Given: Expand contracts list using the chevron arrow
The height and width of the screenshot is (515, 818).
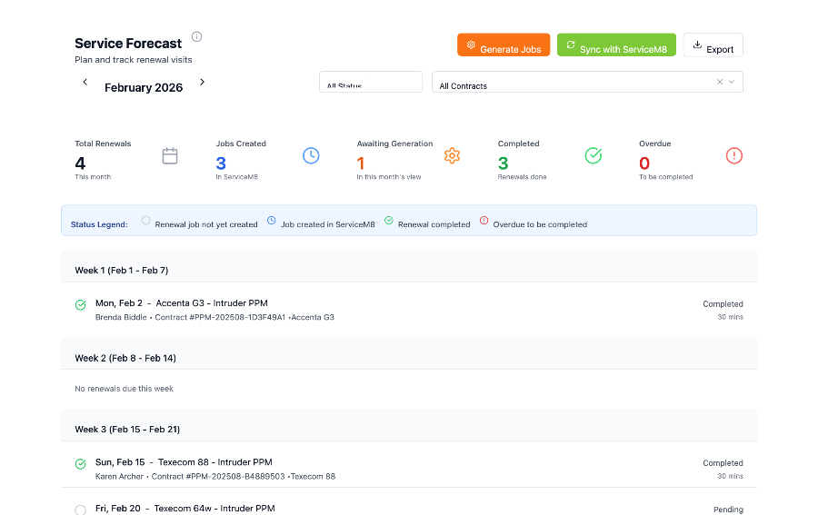Looking at the screenshot, I should 732,82.
